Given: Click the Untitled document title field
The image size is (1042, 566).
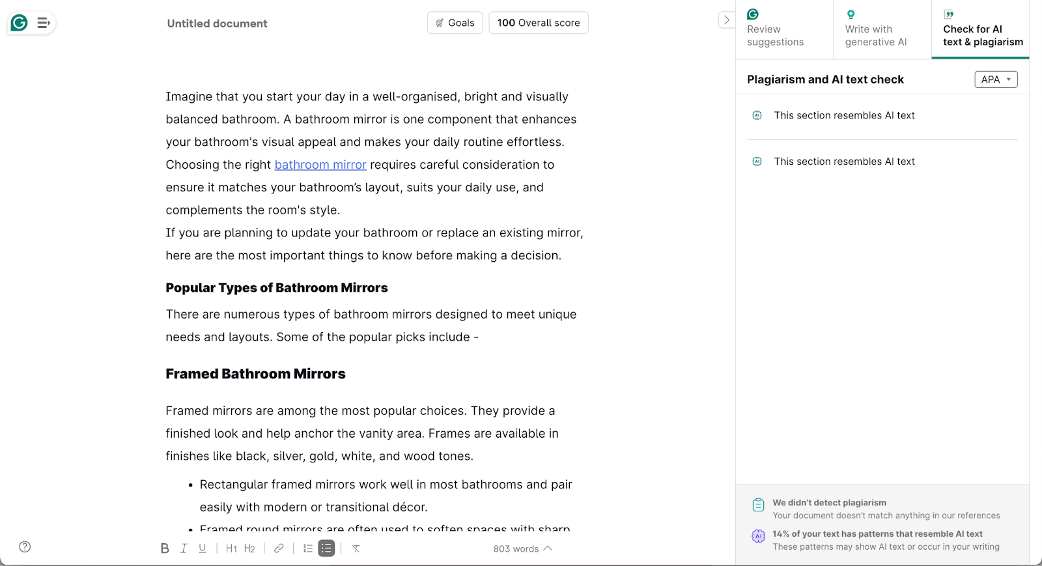Looking at the screenshot, I should (x=218, y=23).
